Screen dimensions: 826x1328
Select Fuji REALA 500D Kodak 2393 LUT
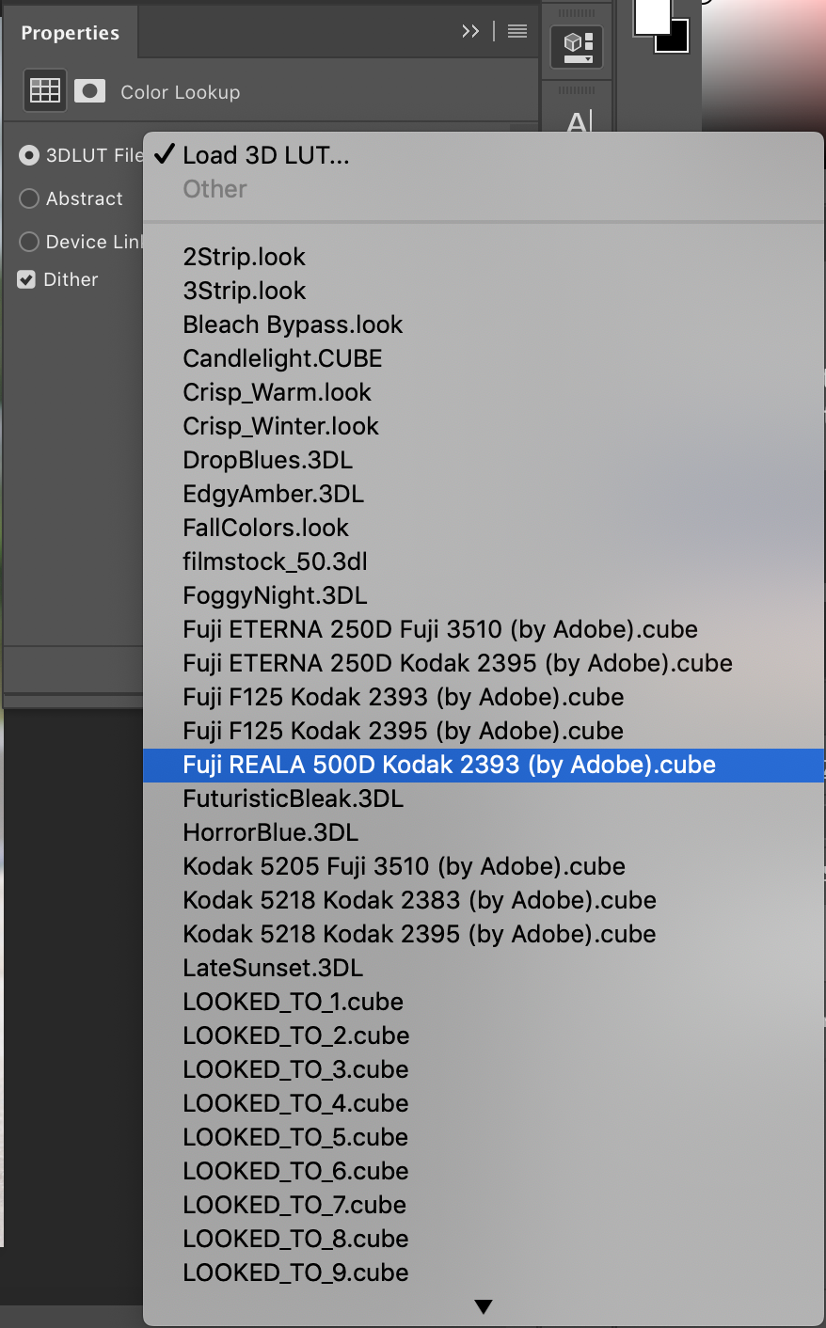pos(449,765)
